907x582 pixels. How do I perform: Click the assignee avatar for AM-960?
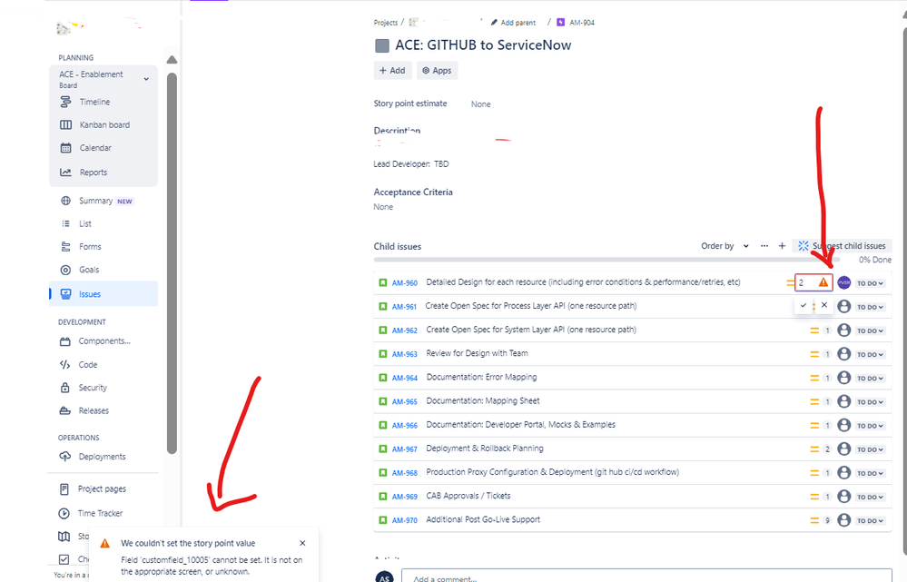tap(844, 283)
